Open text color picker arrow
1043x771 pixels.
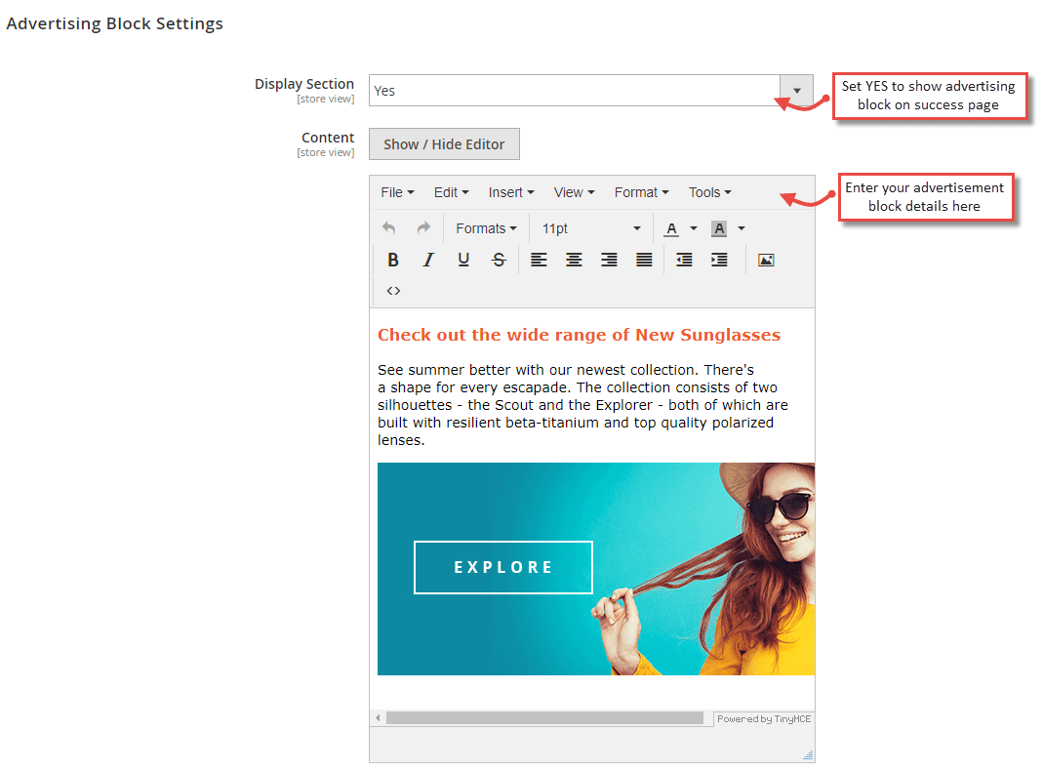pyautogui.click(x=694, y=228)
